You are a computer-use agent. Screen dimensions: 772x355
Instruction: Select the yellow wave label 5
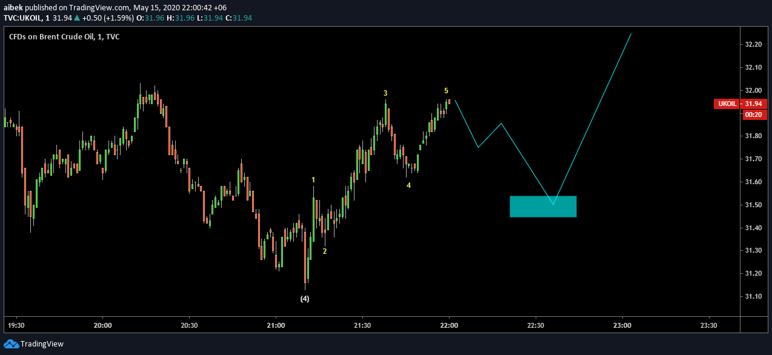[446, 91]
